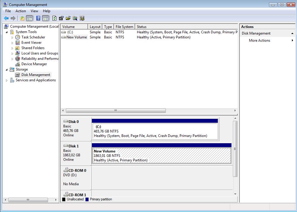Expand the Local Users and Groups node
The image size is (297, 212).
12,54
